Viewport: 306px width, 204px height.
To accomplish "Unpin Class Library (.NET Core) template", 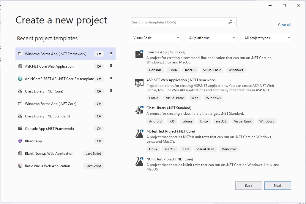I will (111, 91).
